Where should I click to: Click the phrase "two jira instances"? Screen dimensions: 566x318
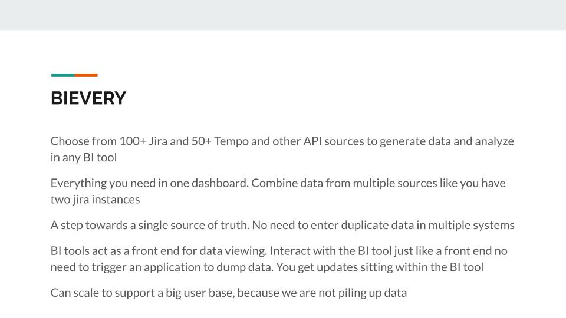(x=95, y=199)
